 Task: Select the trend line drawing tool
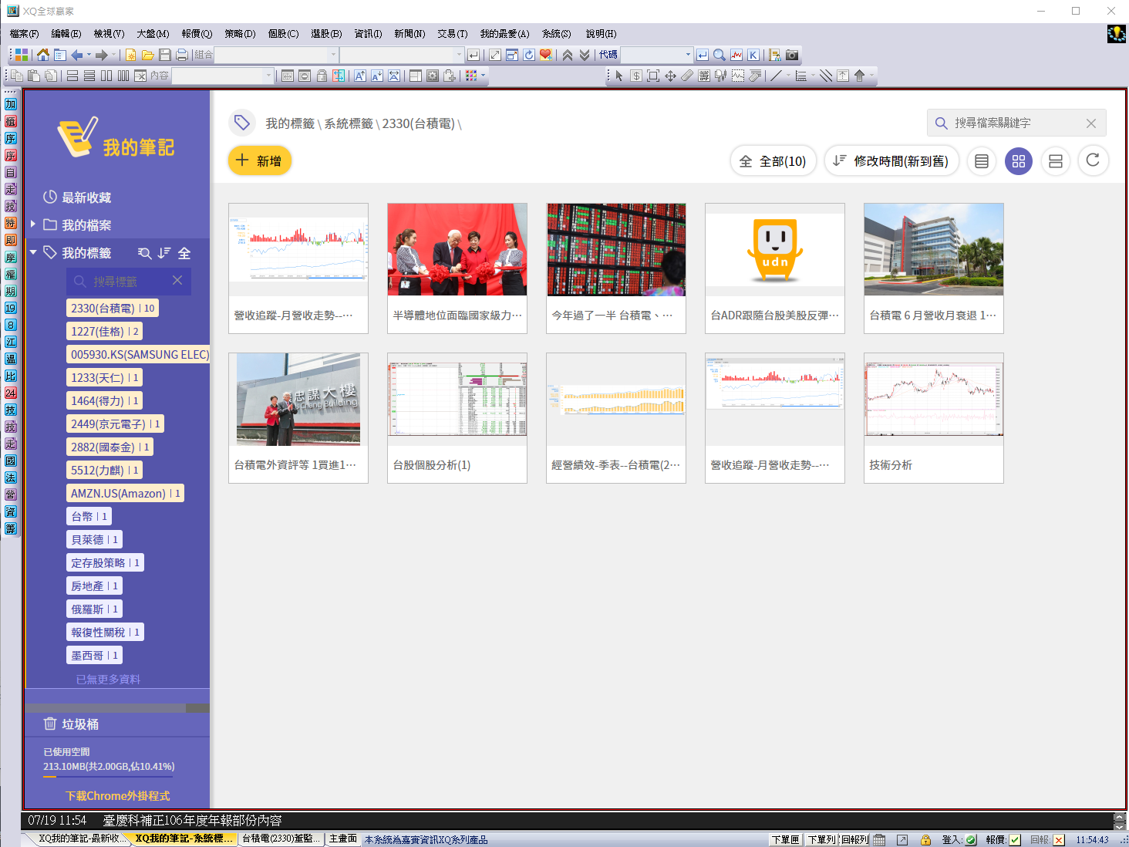(x=777, y=76)
